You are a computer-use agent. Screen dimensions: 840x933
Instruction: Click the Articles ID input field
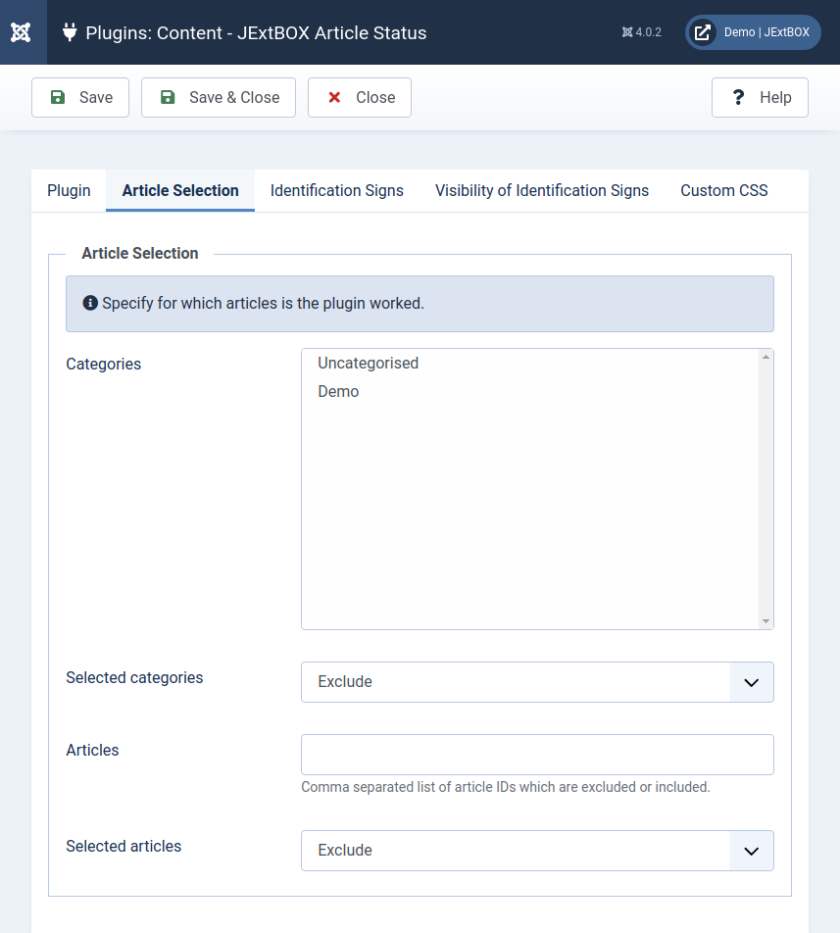click(537, 755)
